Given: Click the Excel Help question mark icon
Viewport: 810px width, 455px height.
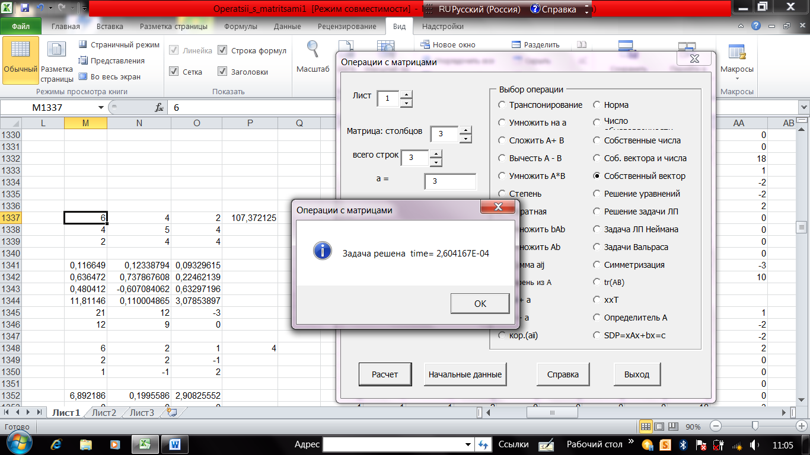Looking at the screenshot, I should click(x=756, y=26).
